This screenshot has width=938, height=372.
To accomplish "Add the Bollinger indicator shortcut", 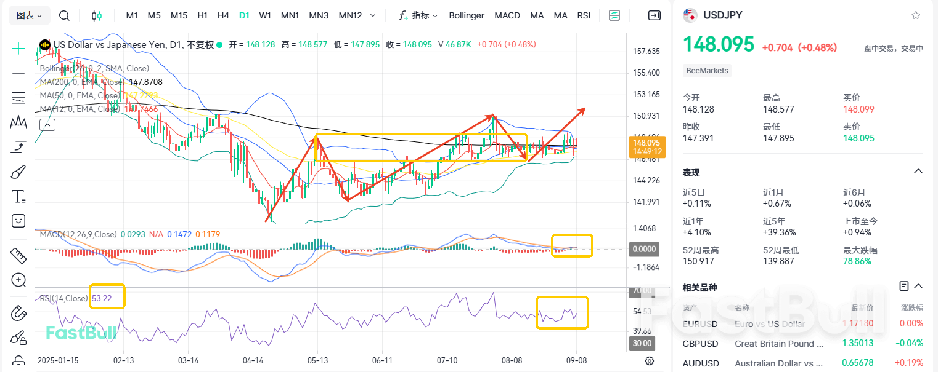I will pyautogui.click(x=467, y=15).
